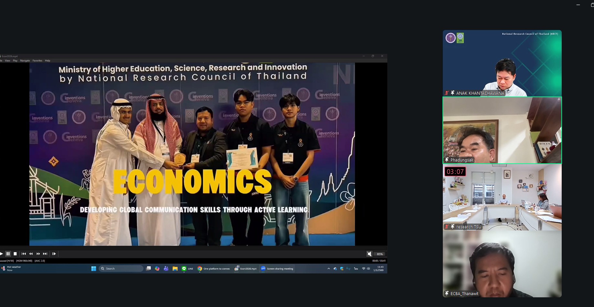This screenshot has width=594, height=307.
Task: Open the Help menu
Action: coord(47,61)
